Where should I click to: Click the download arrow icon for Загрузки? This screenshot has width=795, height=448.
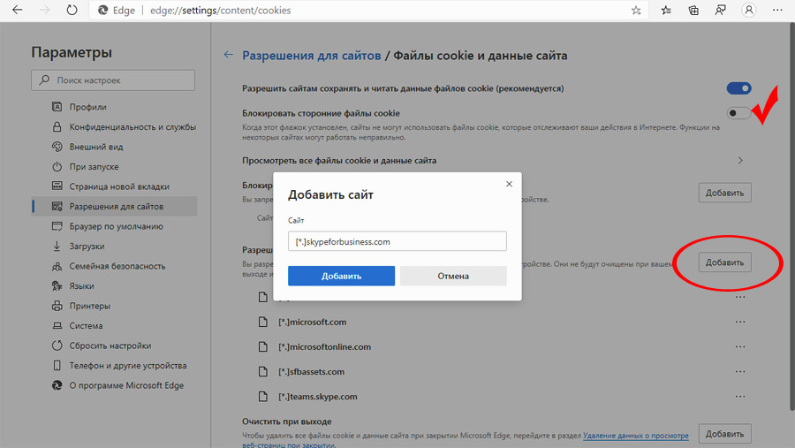(57, 246)
